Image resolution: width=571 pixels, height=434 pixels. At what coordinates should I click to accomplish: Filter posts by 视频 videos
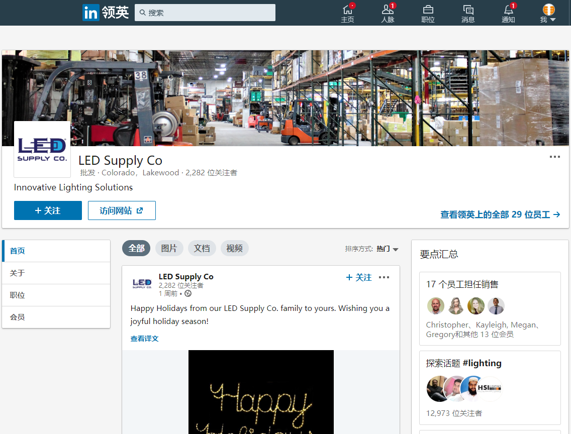coord(234,248)
